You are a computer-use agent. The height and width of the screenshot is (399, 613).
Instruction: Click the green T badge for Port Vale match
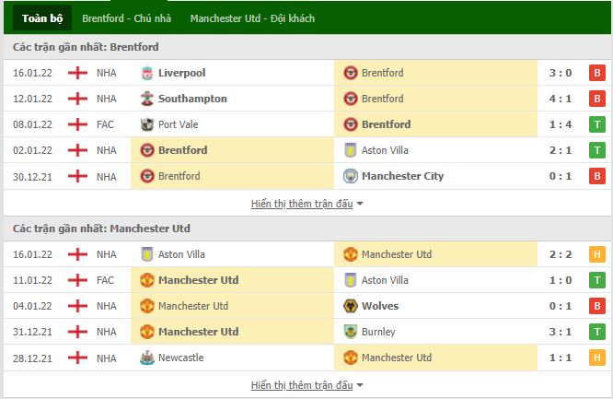(x=597, y=124)
